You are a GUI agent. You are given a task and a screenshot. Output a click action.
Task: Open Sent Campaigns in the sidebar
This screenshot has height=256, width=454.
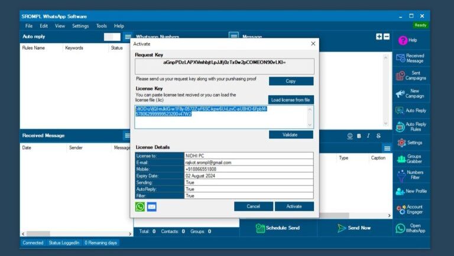(x=411, y=76)
